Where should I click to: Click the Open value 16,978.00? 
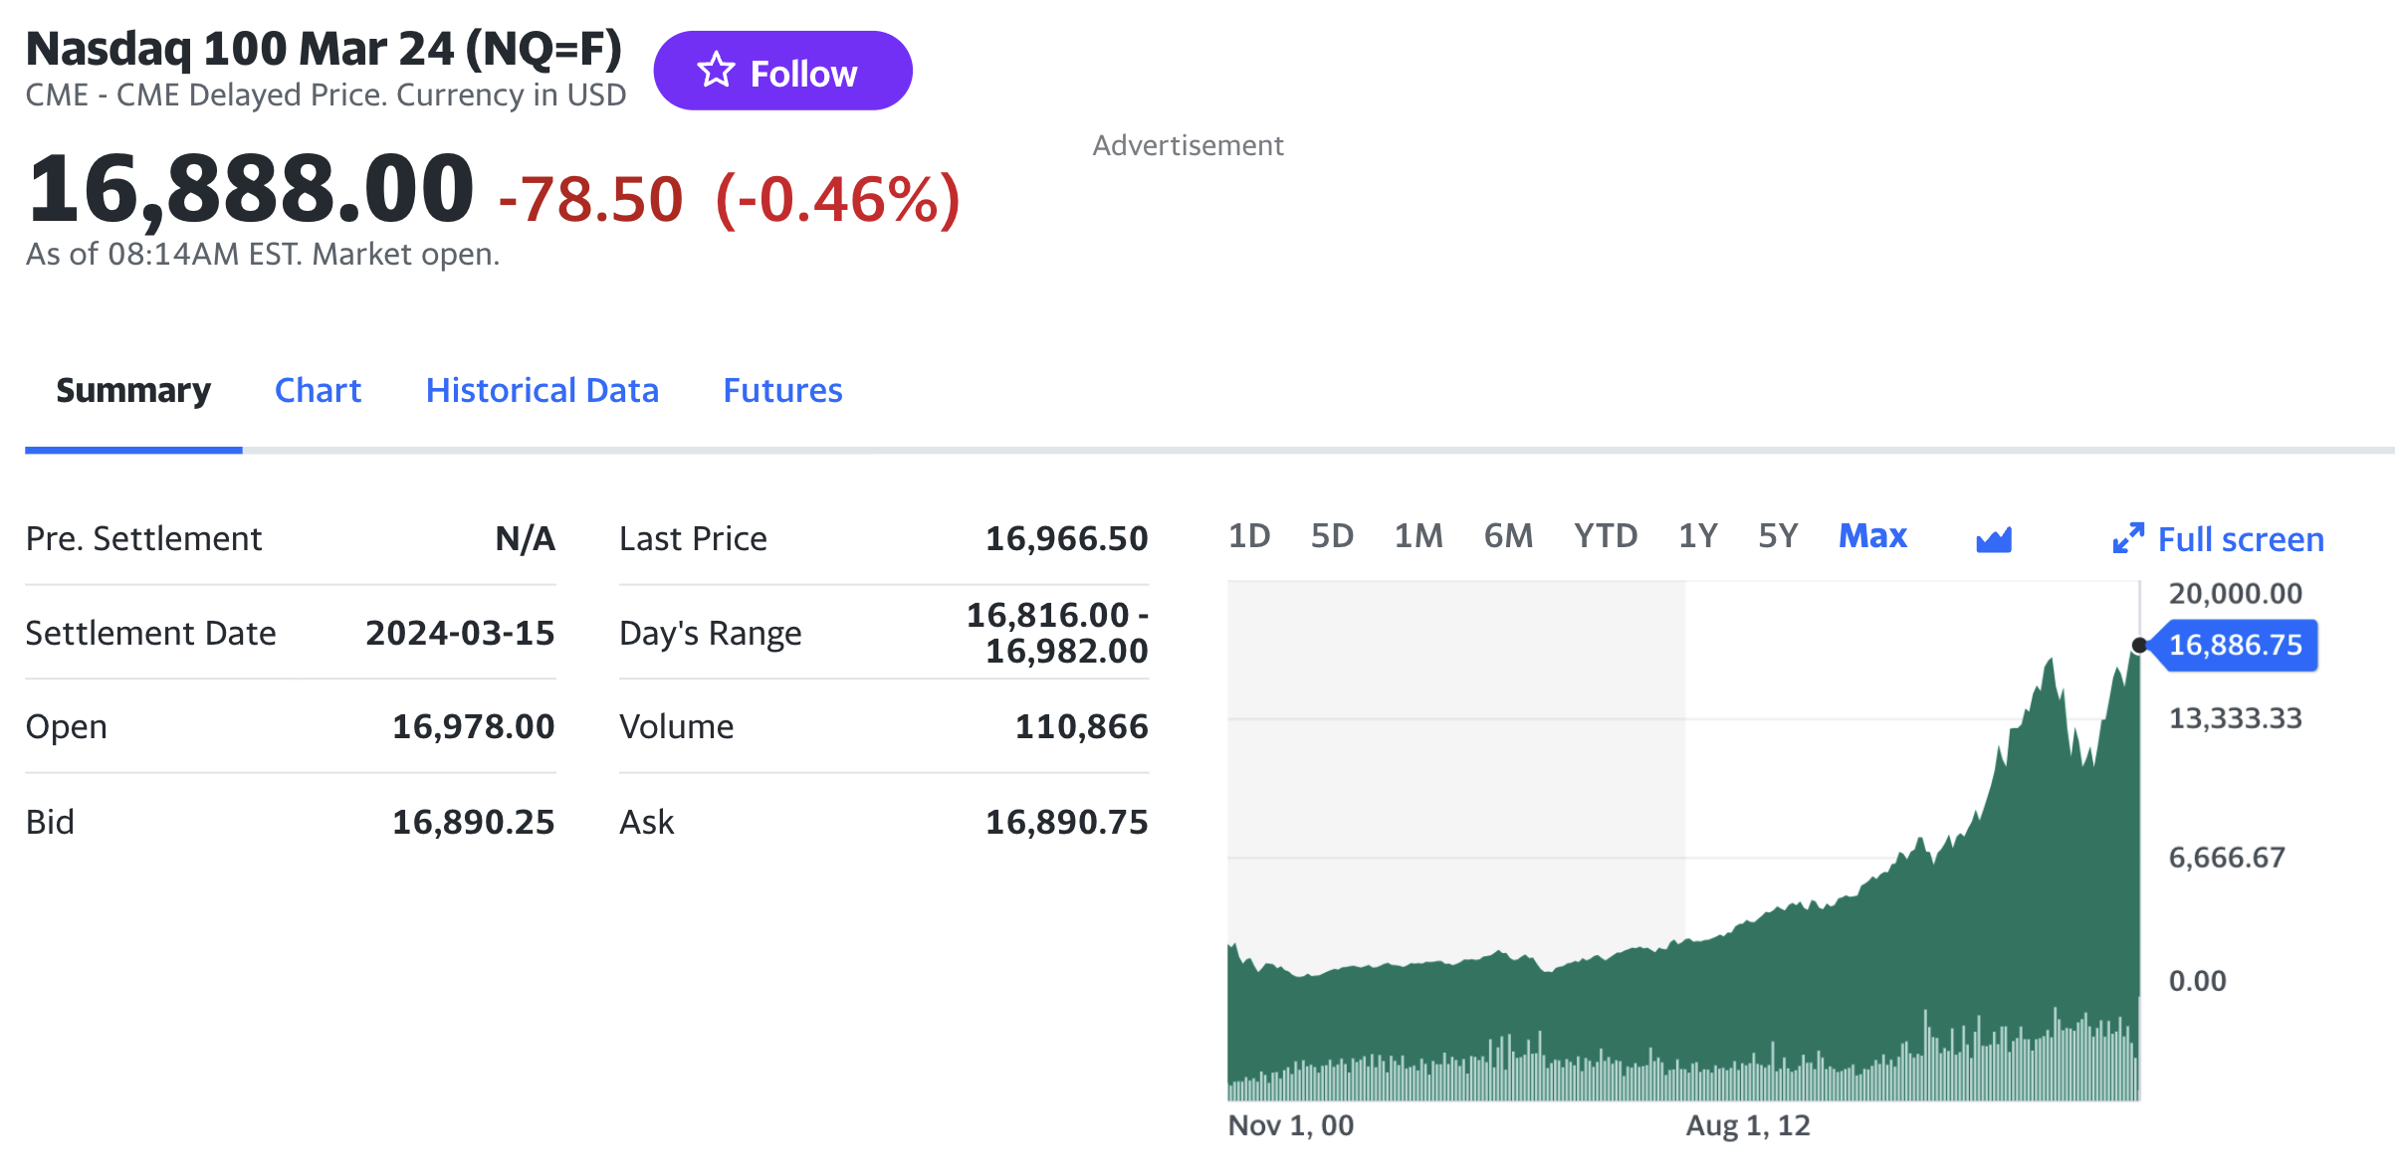pyautogui.click(x=473, y=726)
